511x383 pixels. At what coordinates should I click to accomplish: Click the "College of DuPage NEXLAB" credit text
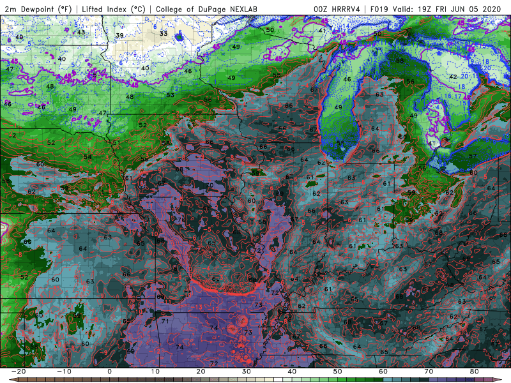(206, 10)
